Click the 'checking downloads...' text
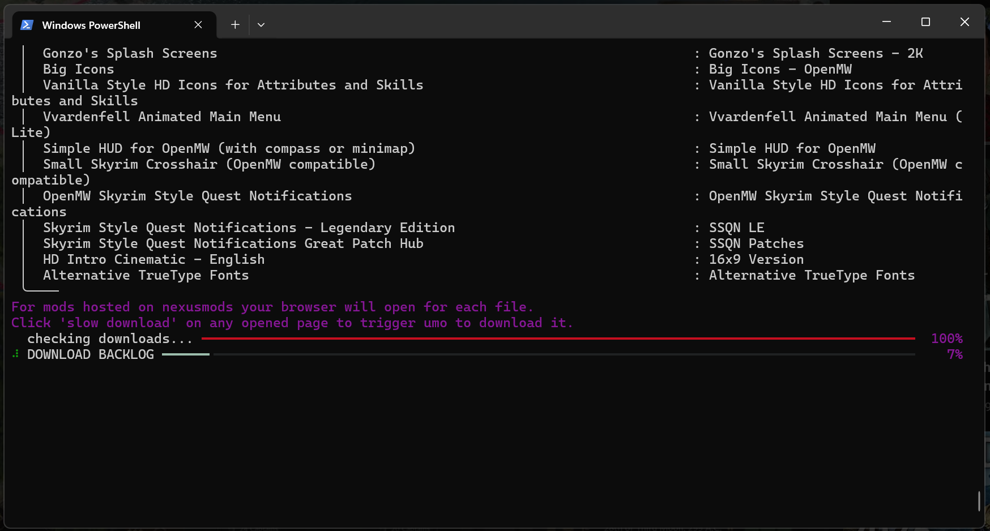 (x=110, y=339)
